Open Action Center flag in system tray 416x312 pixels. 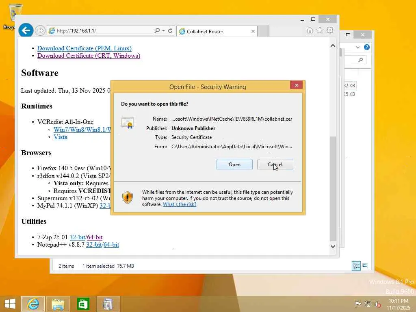pyautogui.click(x=358, y=304)
